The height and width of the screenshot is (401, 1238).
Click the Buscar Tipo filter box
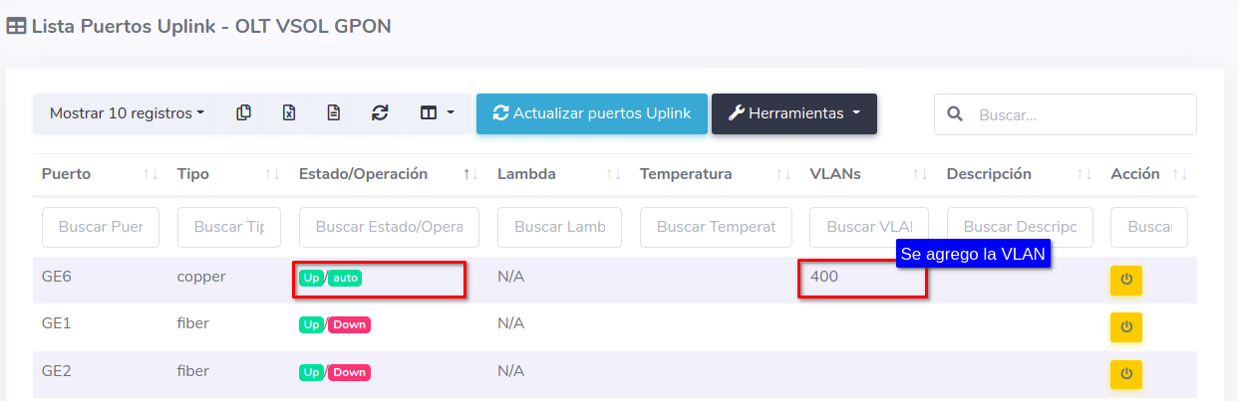228,227
